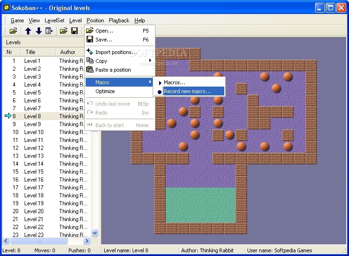
Task: Open the LevelSet menu
Action: click(x=54, y=20)
